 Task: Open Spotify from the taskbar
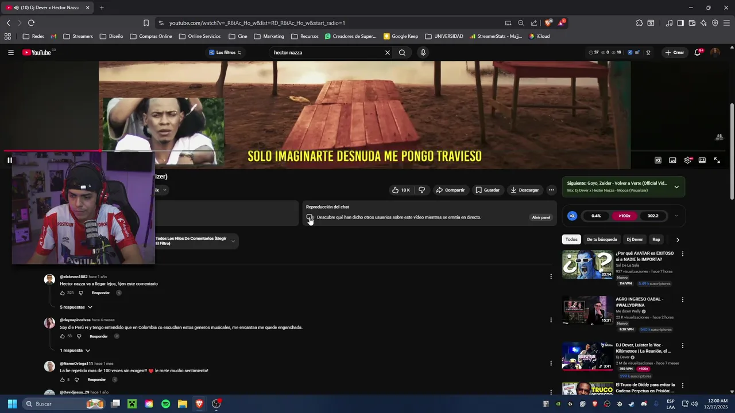165,404
